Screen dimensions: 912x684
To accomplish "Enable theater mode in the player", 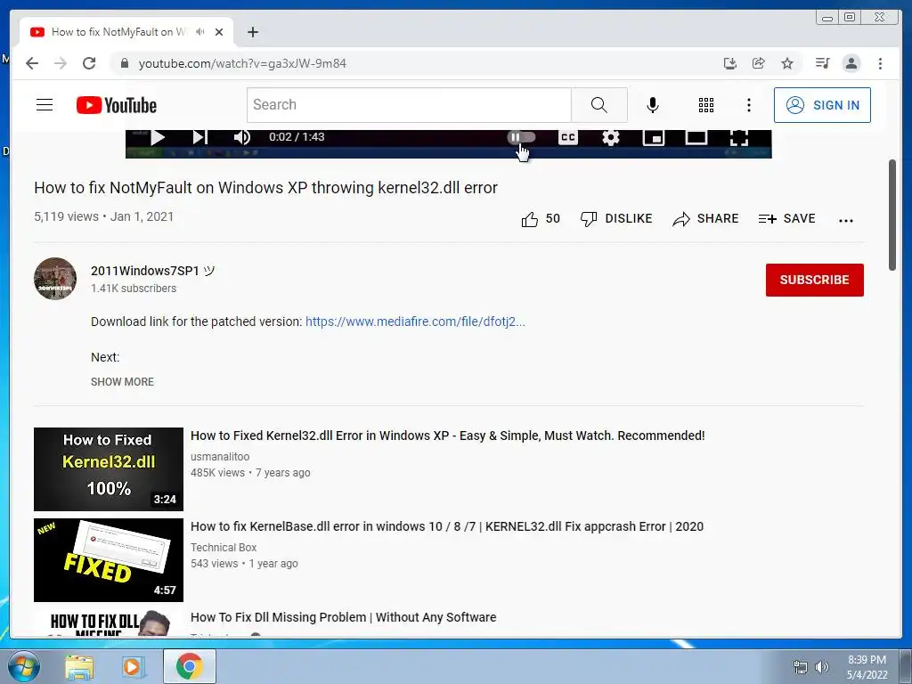I will (x=696, y=137).
